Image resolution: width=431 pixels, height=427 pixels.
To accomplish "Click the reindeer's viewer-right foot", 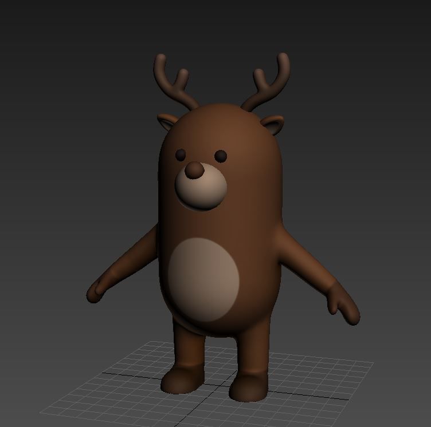I will (249, 386).
